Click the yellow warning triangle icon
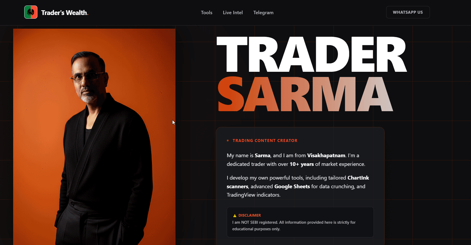This screenshot has width=471, height=245. (x=235, y=216)
